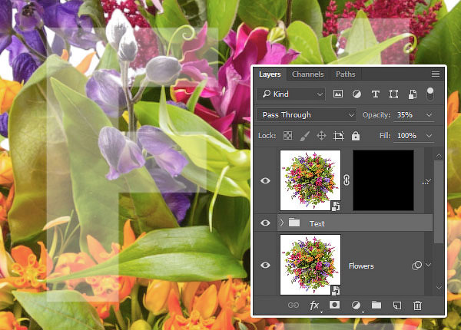461x330 pixels.
Task: Switch to the Layers tab
Action: point(270,74)
